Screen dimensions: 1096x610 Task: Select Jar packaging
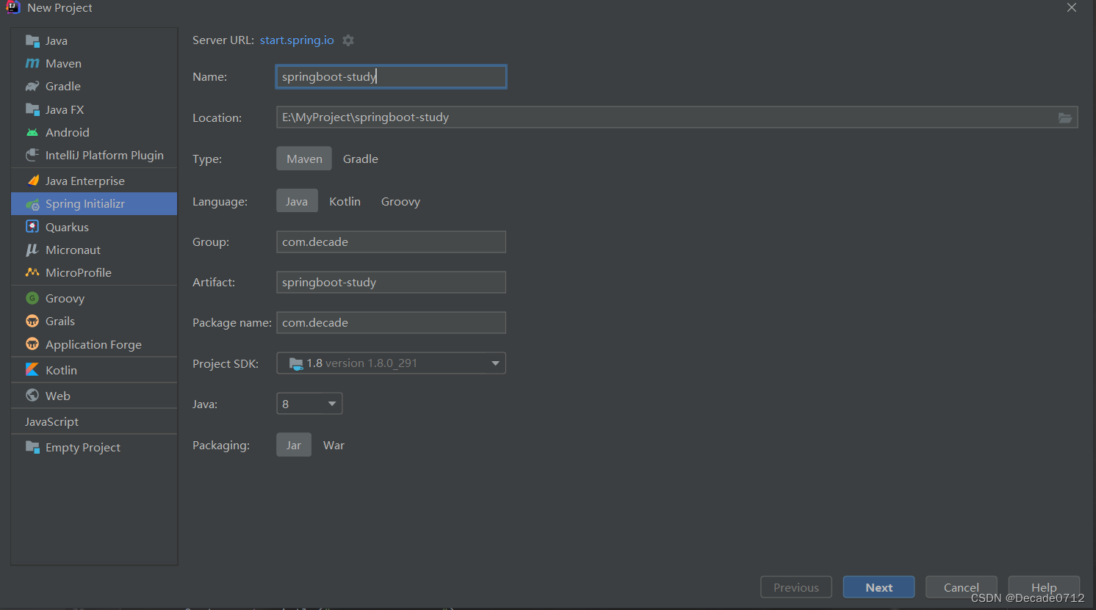tap(294, 445)
